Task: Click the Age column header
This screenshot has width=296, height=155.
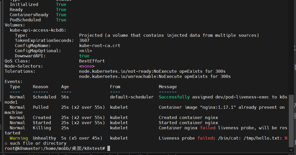Action: pos(65,87)
